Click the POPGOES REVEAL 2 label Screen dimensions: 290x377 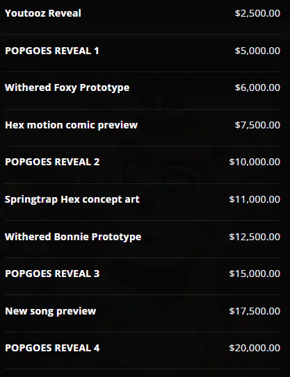(x=52, y=162)
